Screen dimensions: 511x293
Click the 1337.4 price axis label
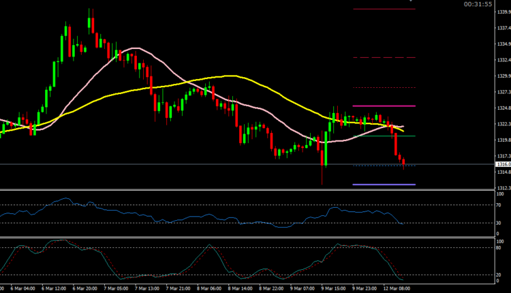(503, 28)
